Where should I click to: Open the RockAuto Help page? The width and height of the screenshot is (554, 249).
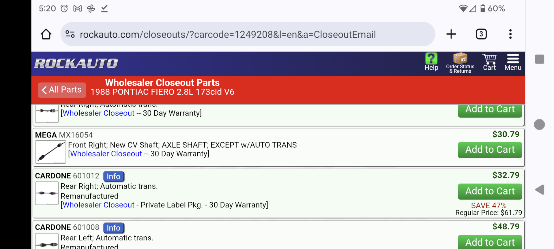431,62
